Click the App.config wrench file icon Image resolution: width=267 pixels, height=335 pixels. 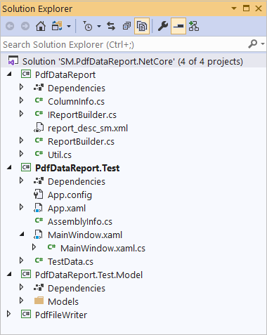pyautogui.click(x=39, y=195)
